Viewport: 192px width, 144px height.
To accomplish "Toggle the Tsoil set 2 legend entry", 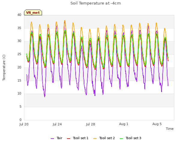I will click(x=104, y=138).
